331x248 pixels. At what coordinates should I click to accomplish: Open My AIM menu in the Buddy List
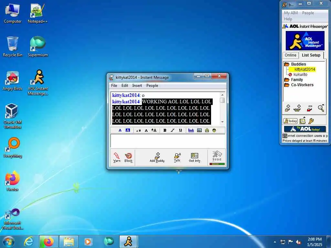pos(291,13)
